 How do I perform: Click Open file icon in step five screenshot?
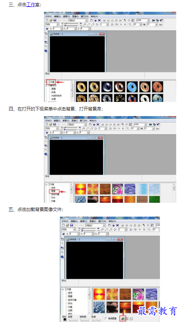tap(67, 225)
